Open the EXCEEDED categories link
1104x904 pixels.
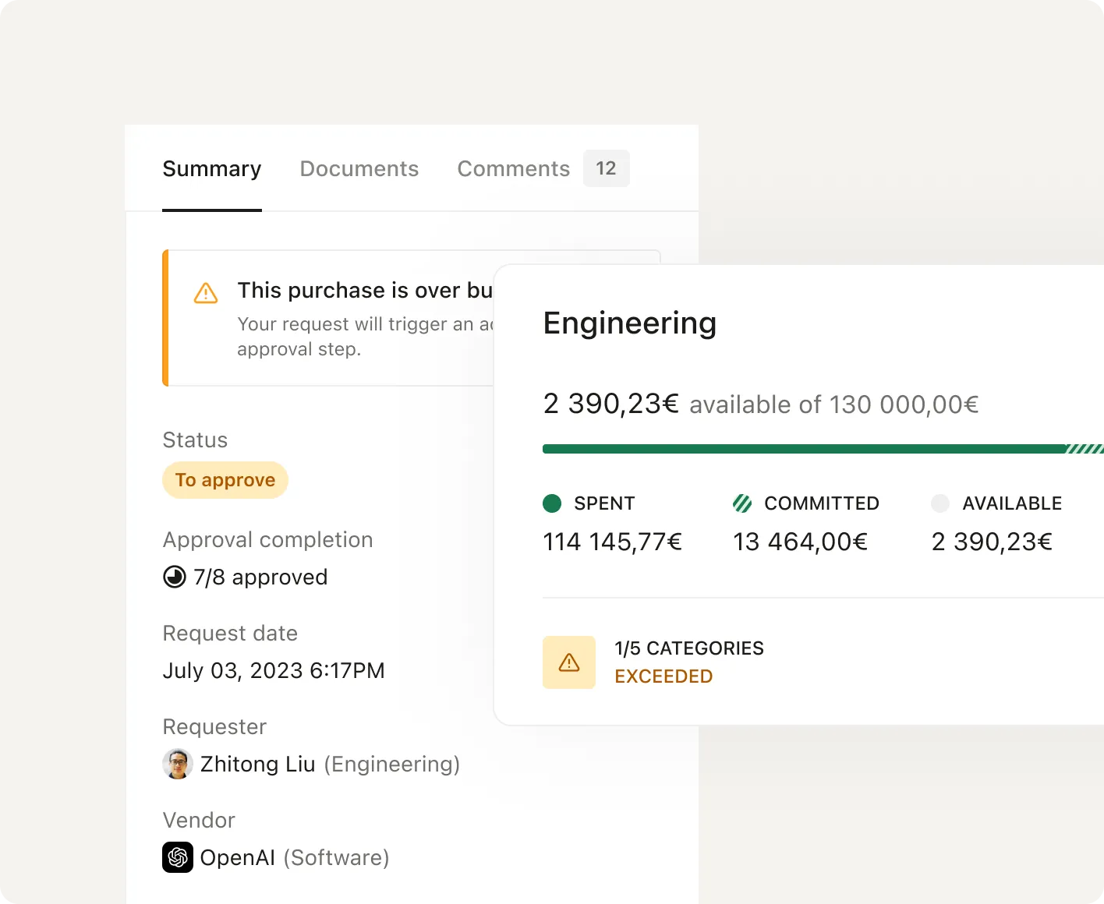click(x=663, y=676)
